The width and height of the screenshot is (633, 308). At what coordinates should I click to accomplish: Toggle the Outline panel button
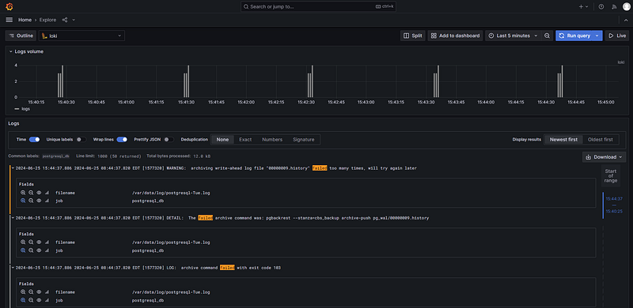click(x=21, y=36)
